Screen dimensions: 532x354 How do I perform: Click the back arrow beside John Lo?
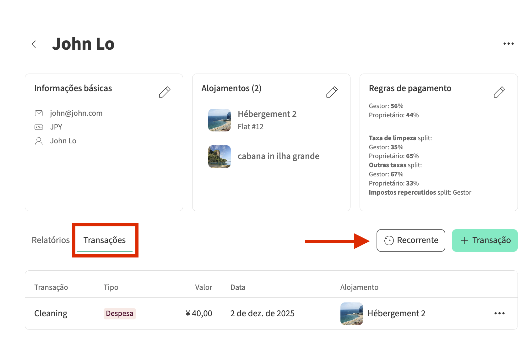(x=34, y=44)
